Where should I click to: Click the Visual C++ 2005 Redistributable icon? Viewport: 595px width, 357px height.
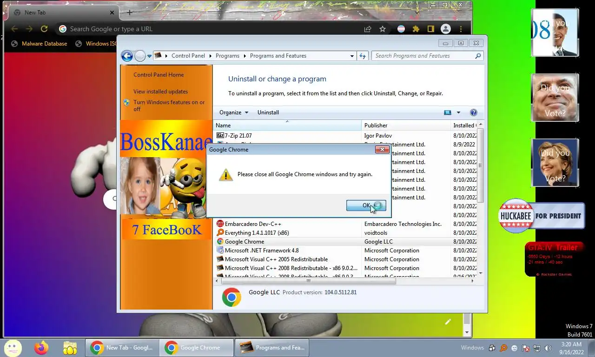pyautogui.click(x=220, y=259)
